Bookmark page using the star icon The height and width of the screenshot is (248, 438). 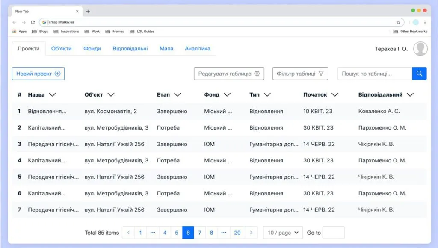398,22
